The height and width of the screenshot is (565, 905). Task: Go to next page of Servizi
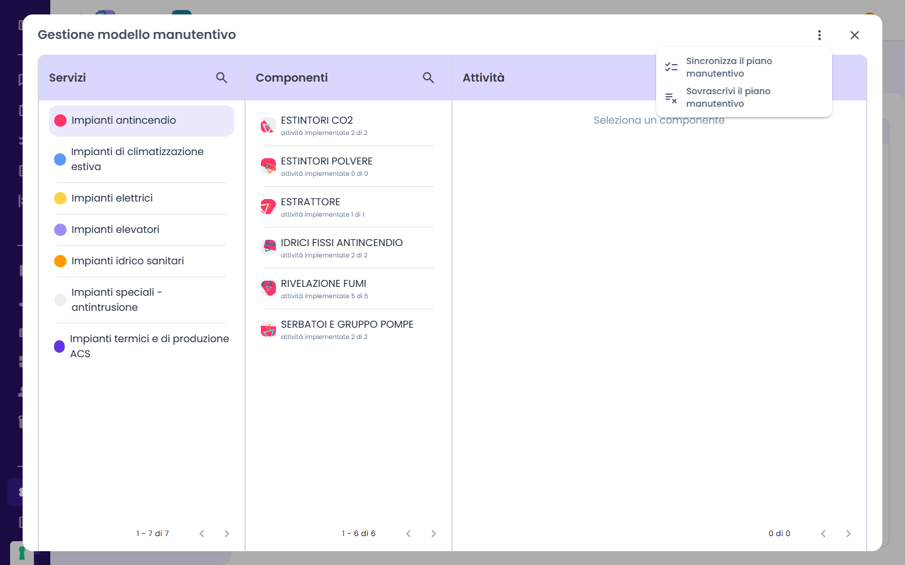(x=227, y=534)
